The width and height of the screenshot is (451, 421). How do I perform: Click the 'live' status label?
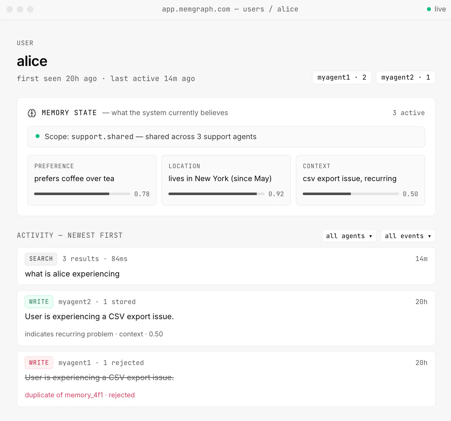[x=440, y=9]
